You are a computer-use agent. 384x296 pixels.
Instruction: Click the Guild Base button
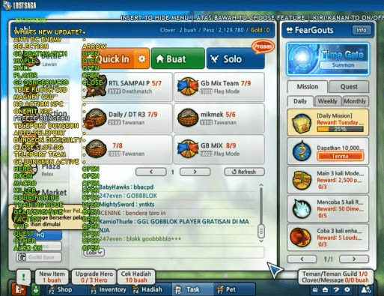click(39, 257)
